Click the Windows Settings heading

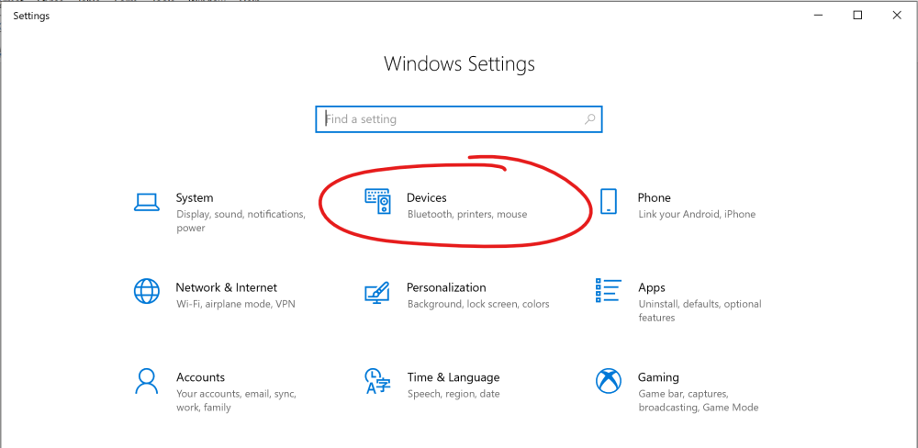460,63
